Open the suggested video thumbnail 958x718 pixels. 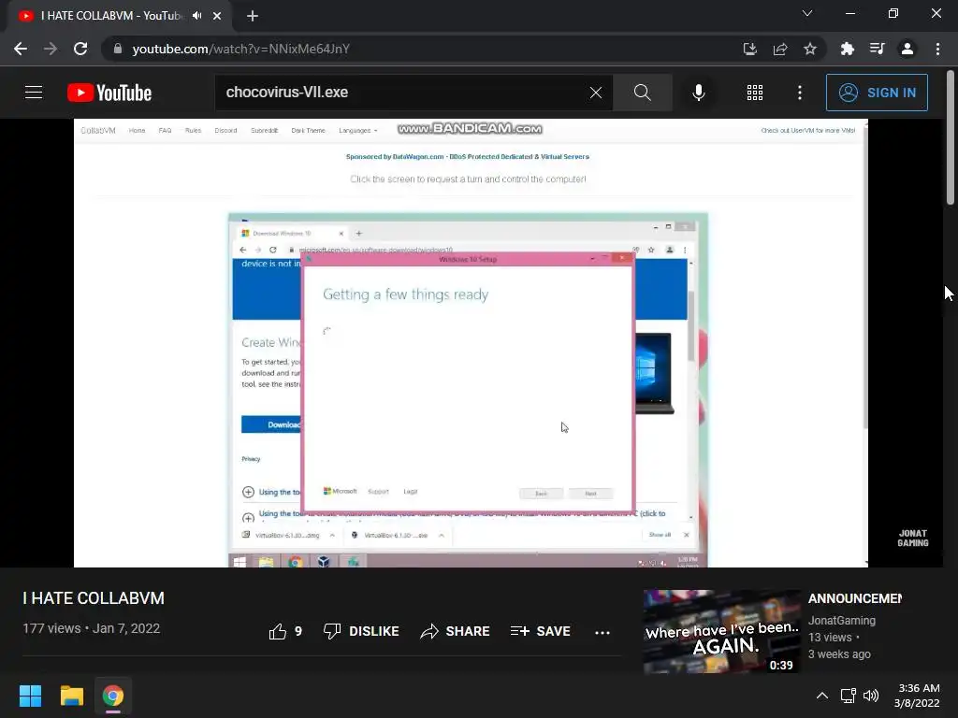(x=721, y=632)
